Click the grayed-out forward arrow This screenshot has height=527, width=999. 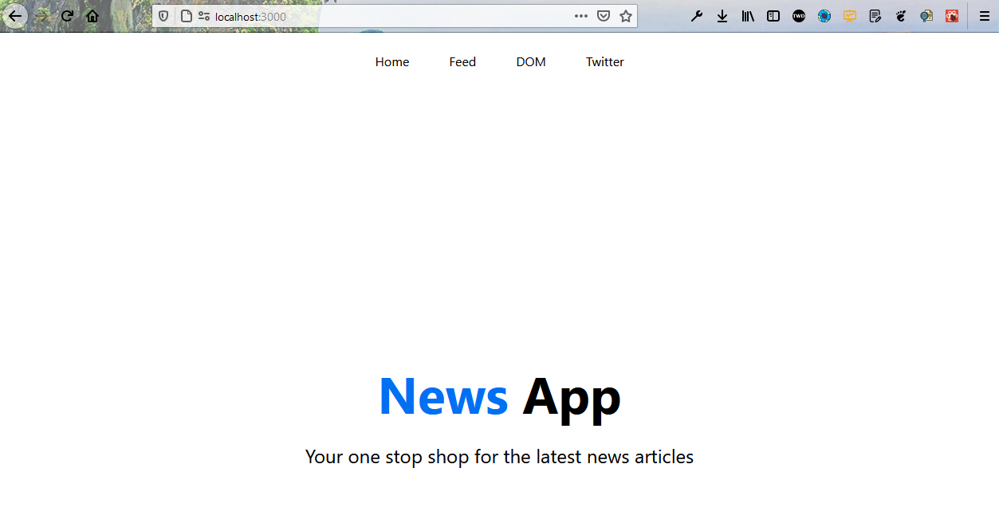[x=41, y=16]
